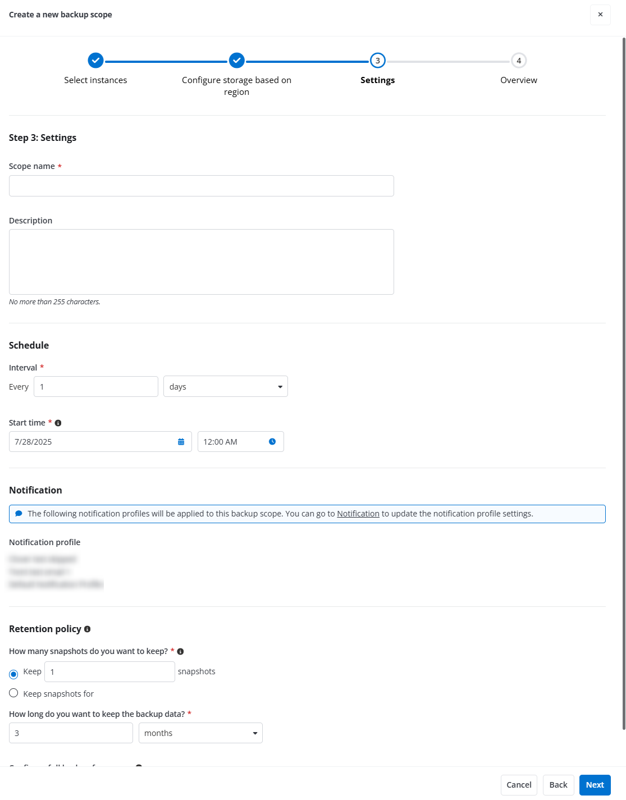
Task: Click the completed Select instances step checkmark
Action: pyautogui.click(x=96, y=60)
